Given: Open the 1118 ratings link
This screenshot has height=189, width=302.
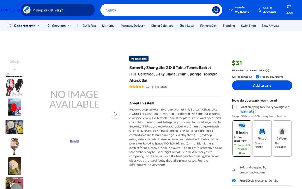Looking at the screenshot, I should tap(161, 87).
